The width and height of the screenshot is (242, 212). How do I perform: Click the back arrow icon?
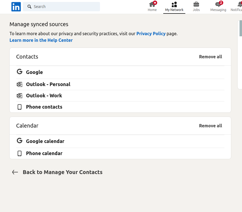coord(15,172)
